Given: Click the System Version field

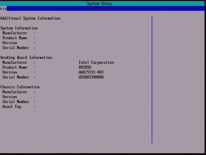Looking at the screenshot, I should click(10, 43).
